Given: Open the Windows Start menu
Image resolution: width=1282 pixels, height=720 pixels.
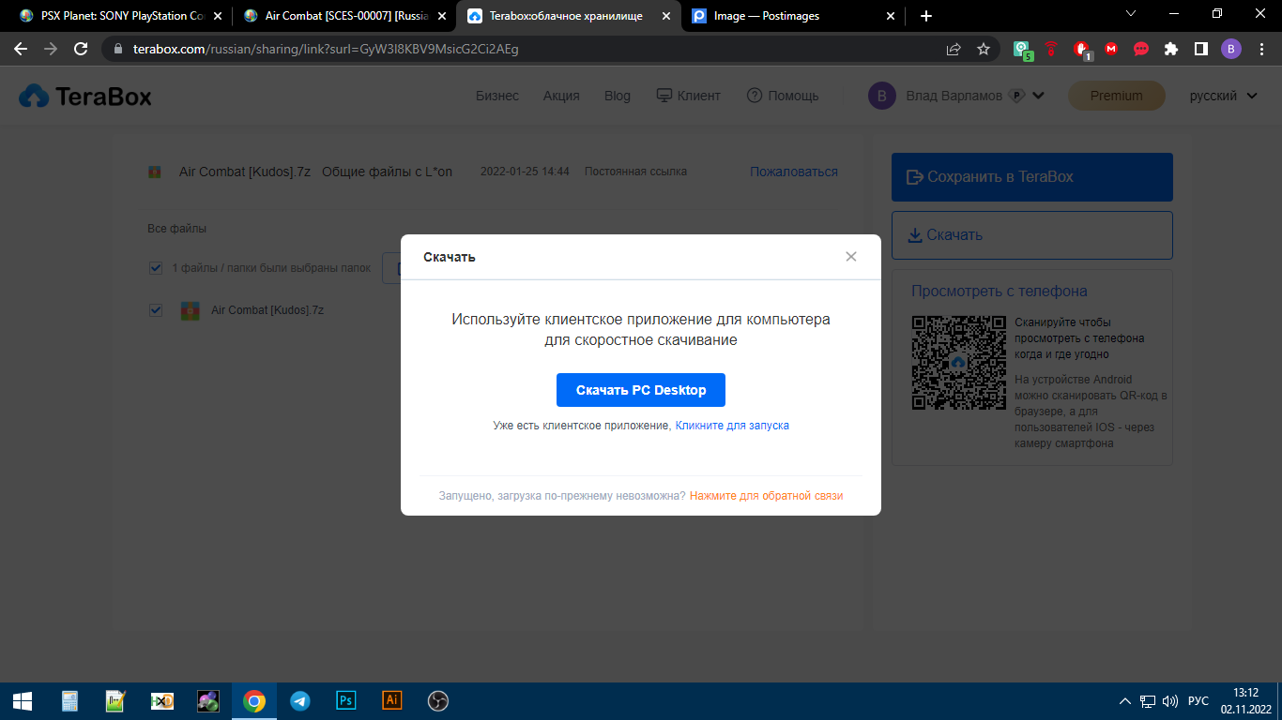Looking at the screenshot, I should coord(23,701).
